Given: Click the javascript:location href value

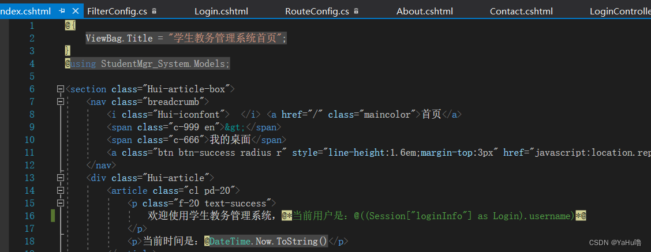Looking at the screenshot, I should 590,152.
